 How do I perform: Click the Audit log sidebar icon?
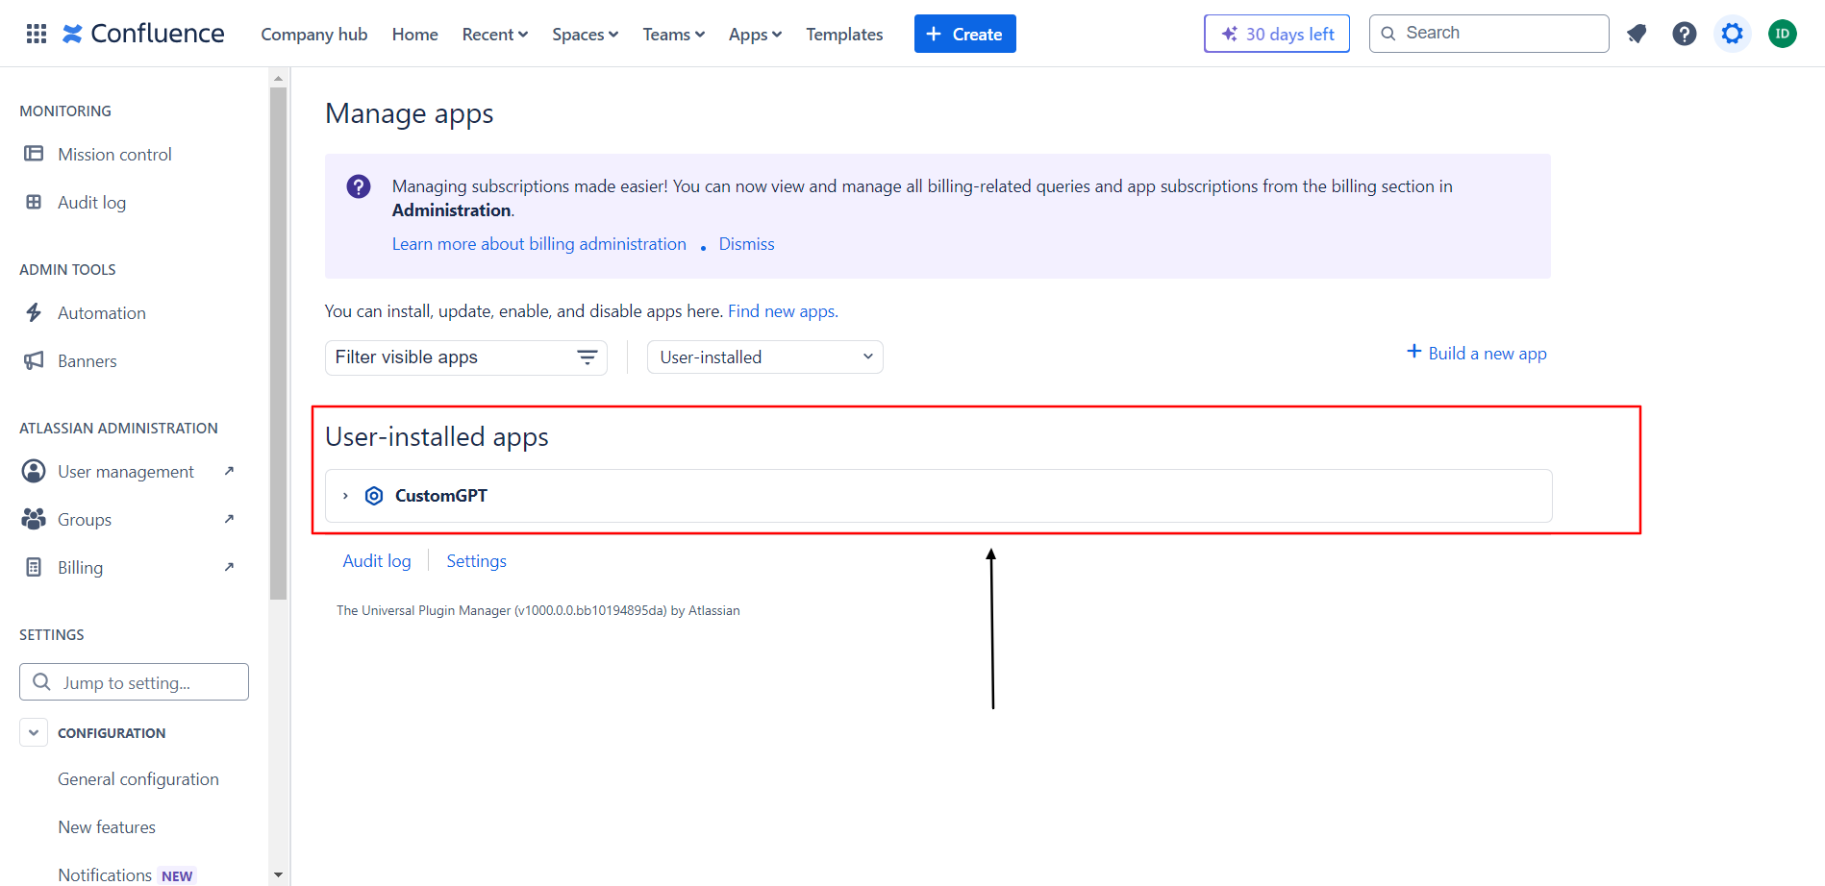tap(34, 202)
